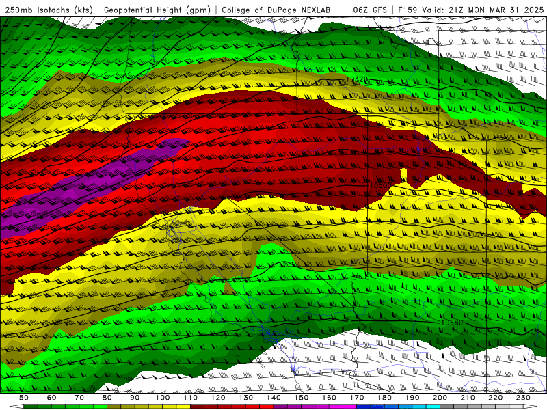Click the 70 value on the legend

(79, 398)
